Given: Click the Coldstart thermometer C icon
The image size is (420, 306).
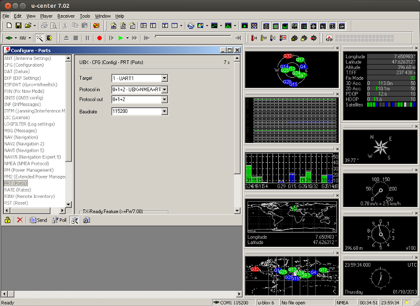Looking at the screenshot, I should [273, 38].
